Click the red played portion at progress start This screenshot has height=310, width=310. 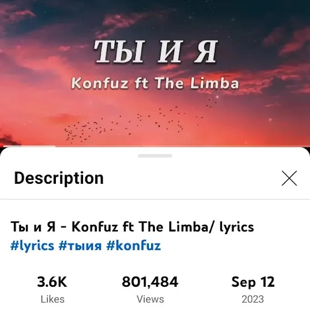2,146
